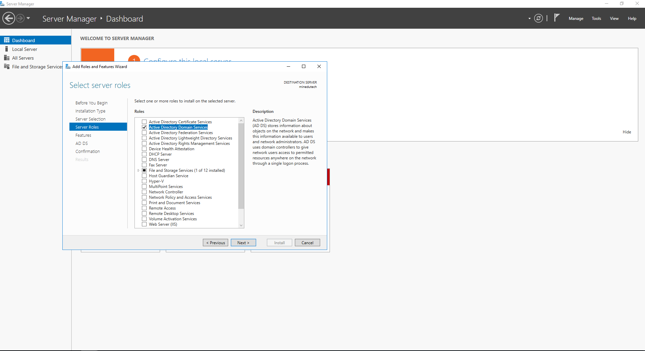Uncheck Active Directory Domain Services role
Viewport: 645px width, 351px height.
[144, 127]
